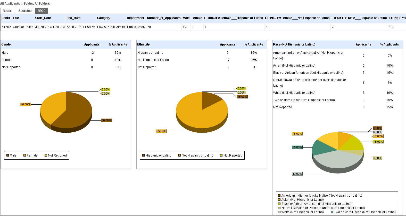
Task: Click the 5.00% label on Race pie
Action: 377,158
